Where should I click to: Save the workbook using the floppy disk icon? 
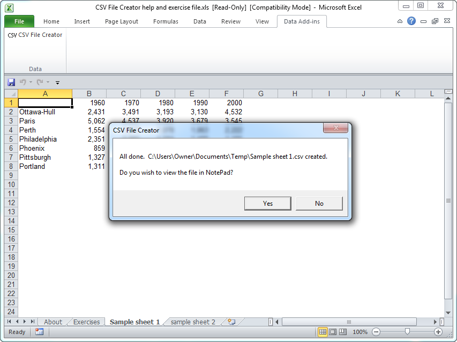(x=11, y=82)
